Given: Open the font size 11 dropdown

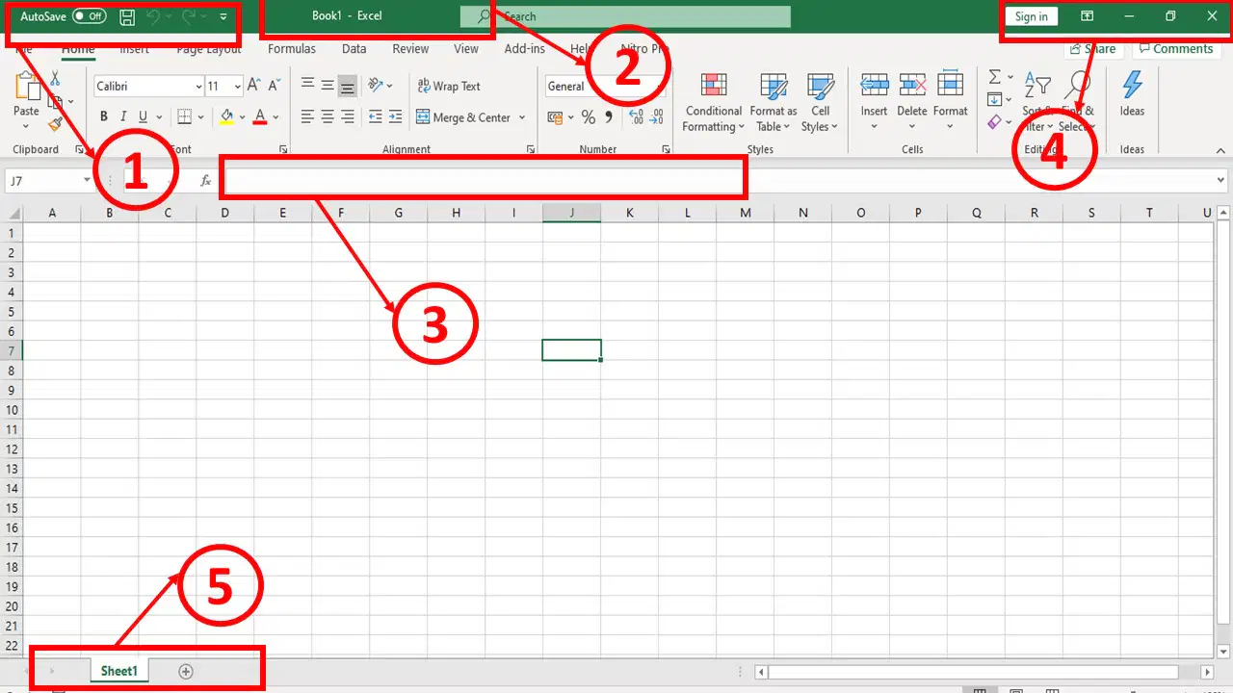Looking at the screenshot, I should [237, 87].
